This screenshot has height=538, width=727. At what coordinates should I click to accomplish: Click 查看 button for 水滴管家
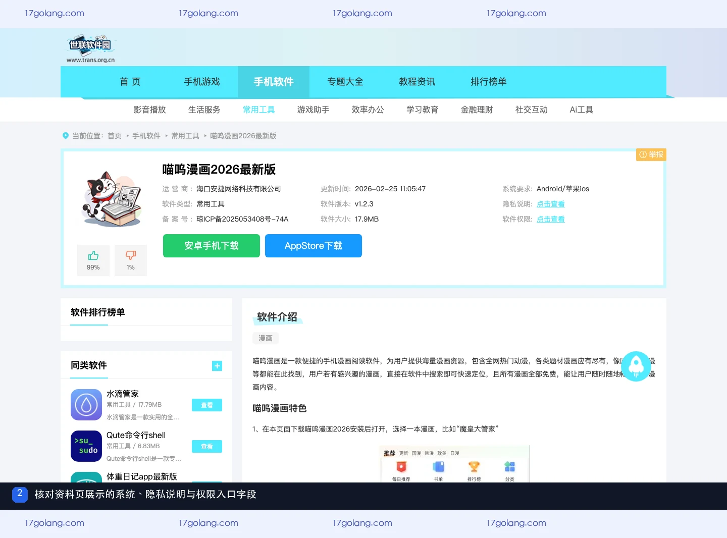click(x=207, y=405)
